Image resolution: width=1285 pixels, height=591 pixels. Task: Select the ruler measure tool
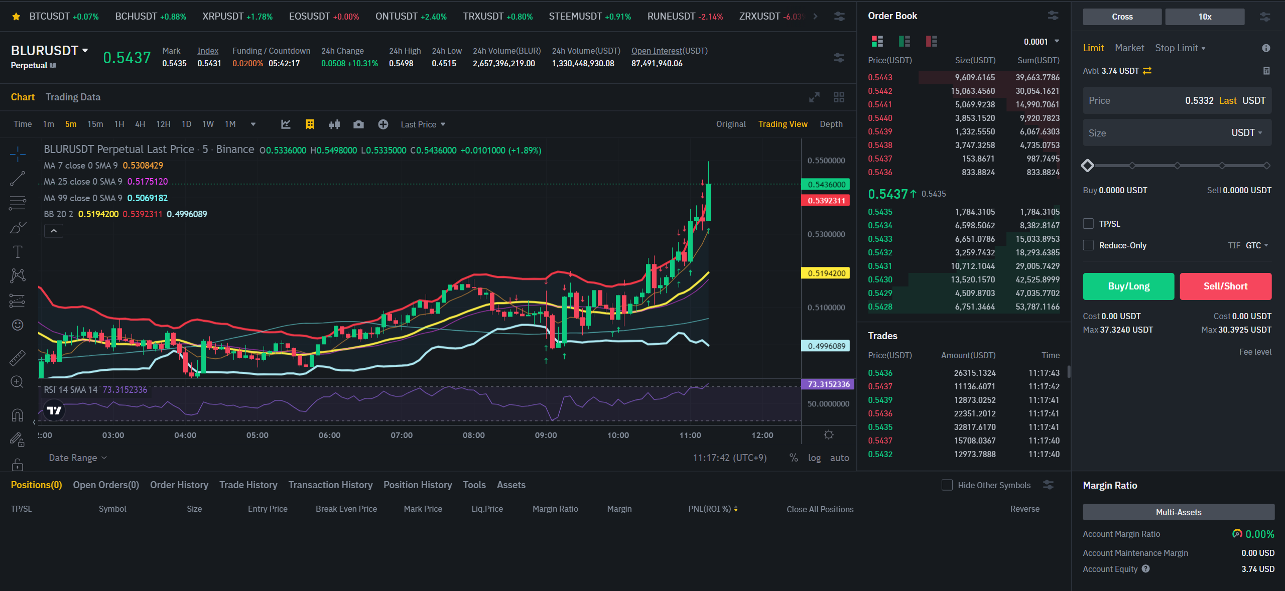[18, 358]
